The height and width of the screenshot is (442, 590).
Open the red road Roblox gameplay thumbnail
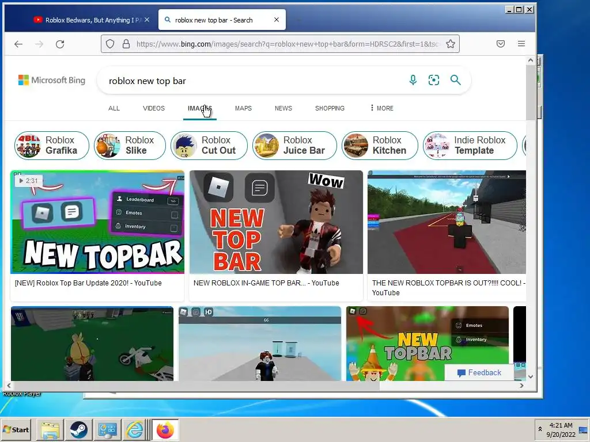tap(447, 222)
